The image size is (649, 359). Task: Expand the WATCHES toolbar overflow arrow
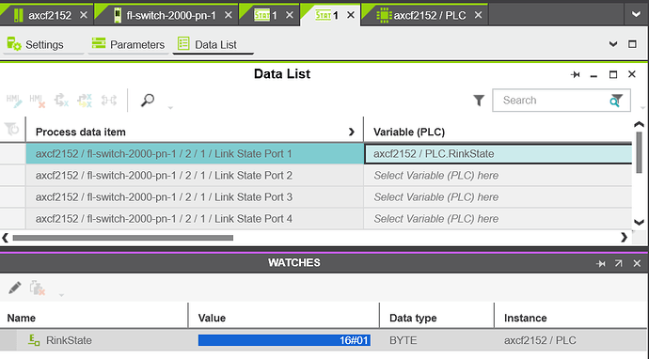click(x=61, y=295)
